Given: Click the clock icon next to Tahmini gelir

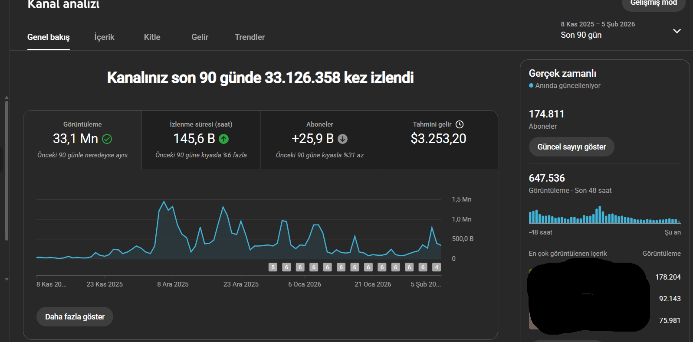Looking at the screenshot, I should pyautogui.click(x=460, y=124).
